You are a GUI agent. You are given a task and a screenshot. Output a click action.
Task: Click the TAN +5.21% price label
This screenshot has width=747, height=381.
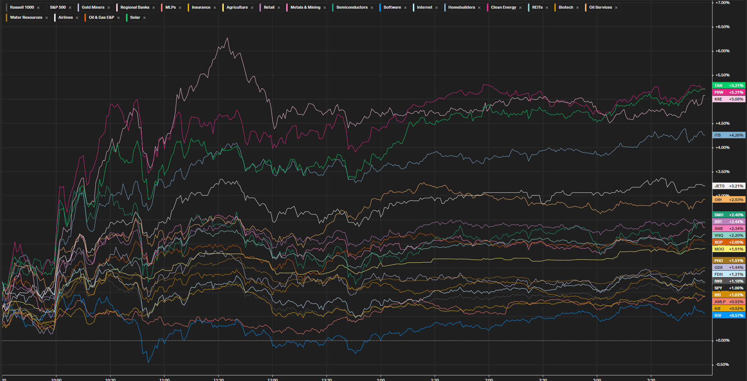tap(729, 85)
